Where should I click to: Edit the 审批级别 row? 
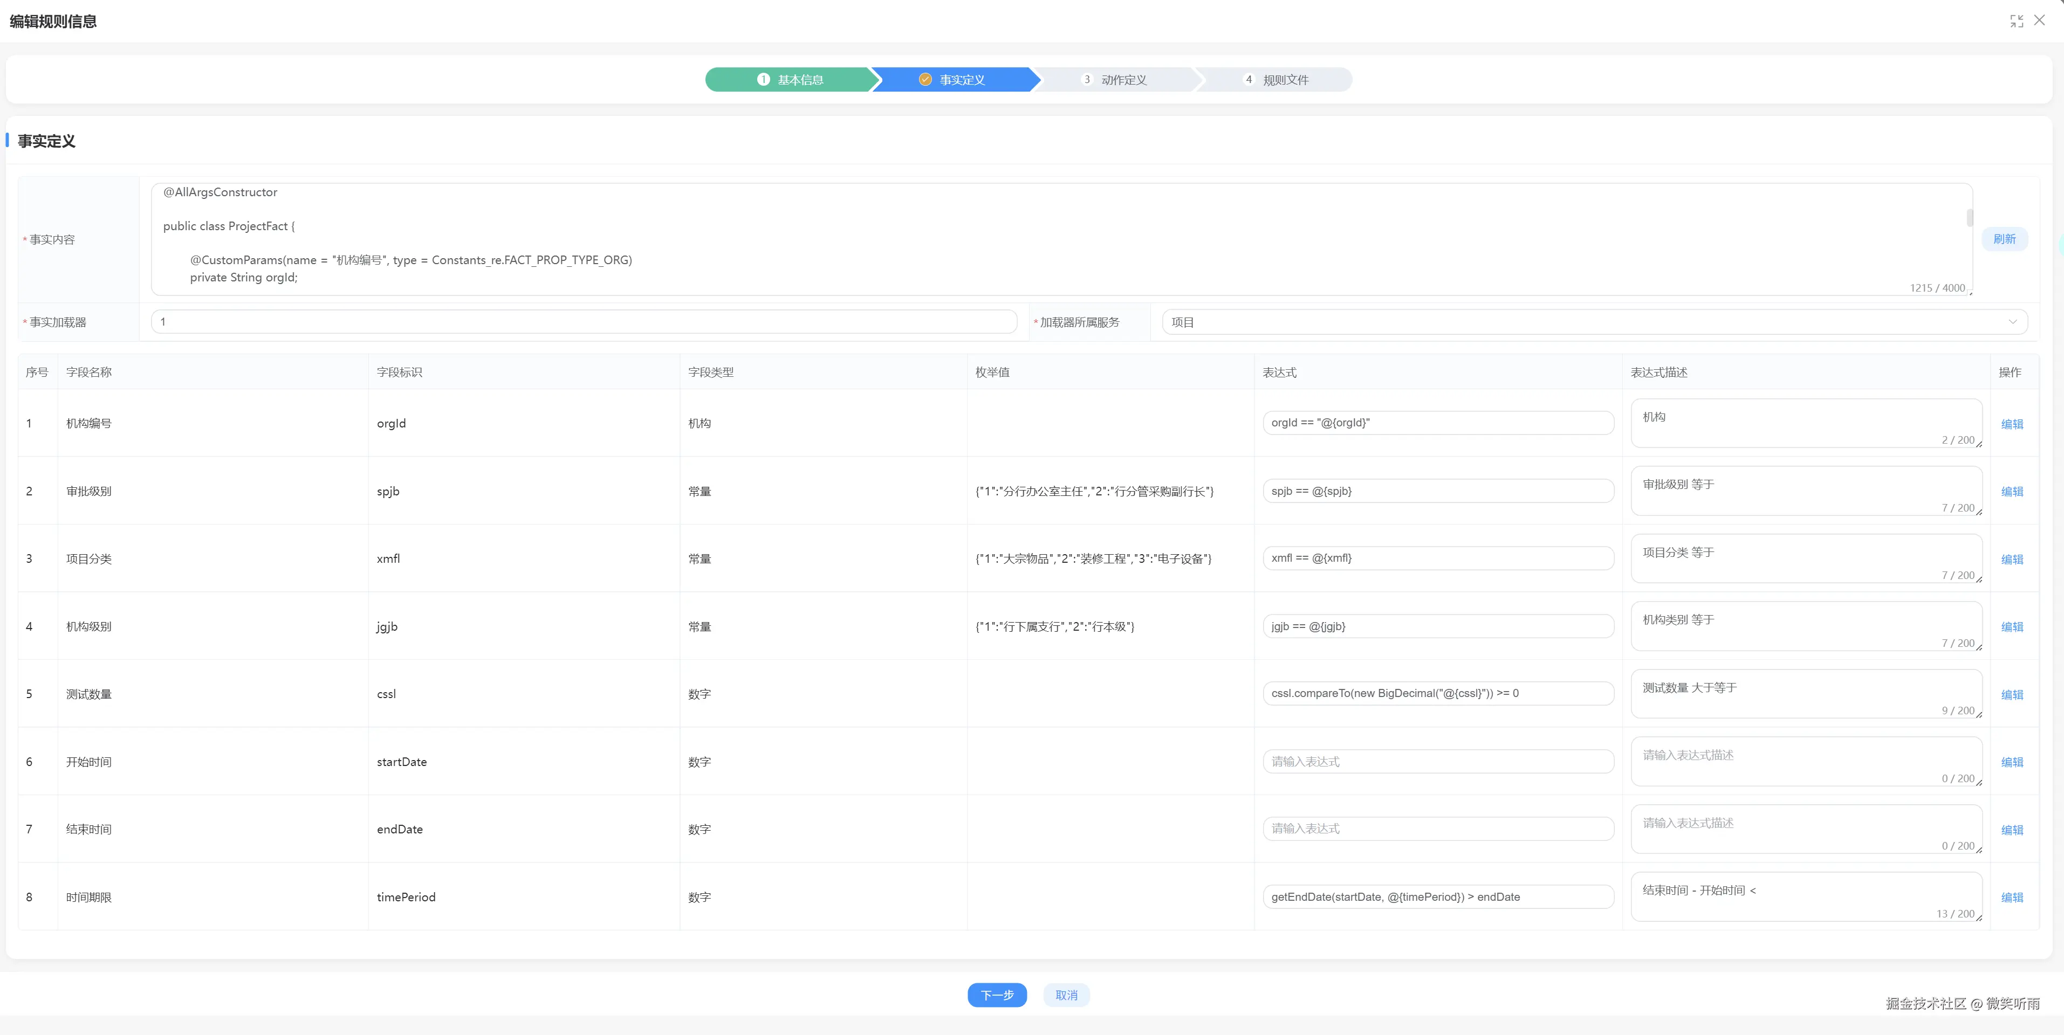pos(2011,491)
